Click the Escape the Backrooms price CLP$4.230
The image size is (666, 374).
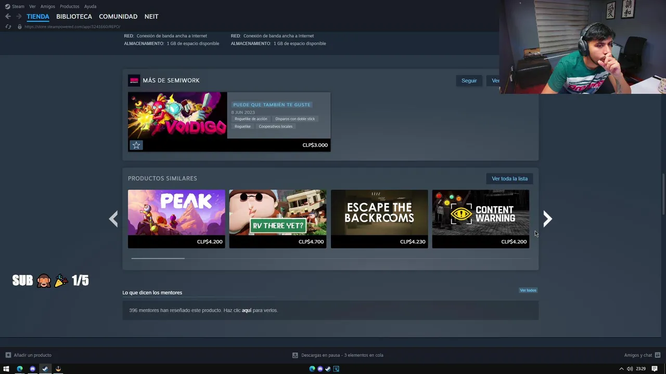[x=413, y=242]
